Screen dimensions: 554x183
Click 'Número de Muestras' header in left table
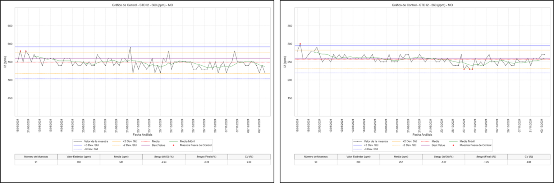click(x=36, y=157)
